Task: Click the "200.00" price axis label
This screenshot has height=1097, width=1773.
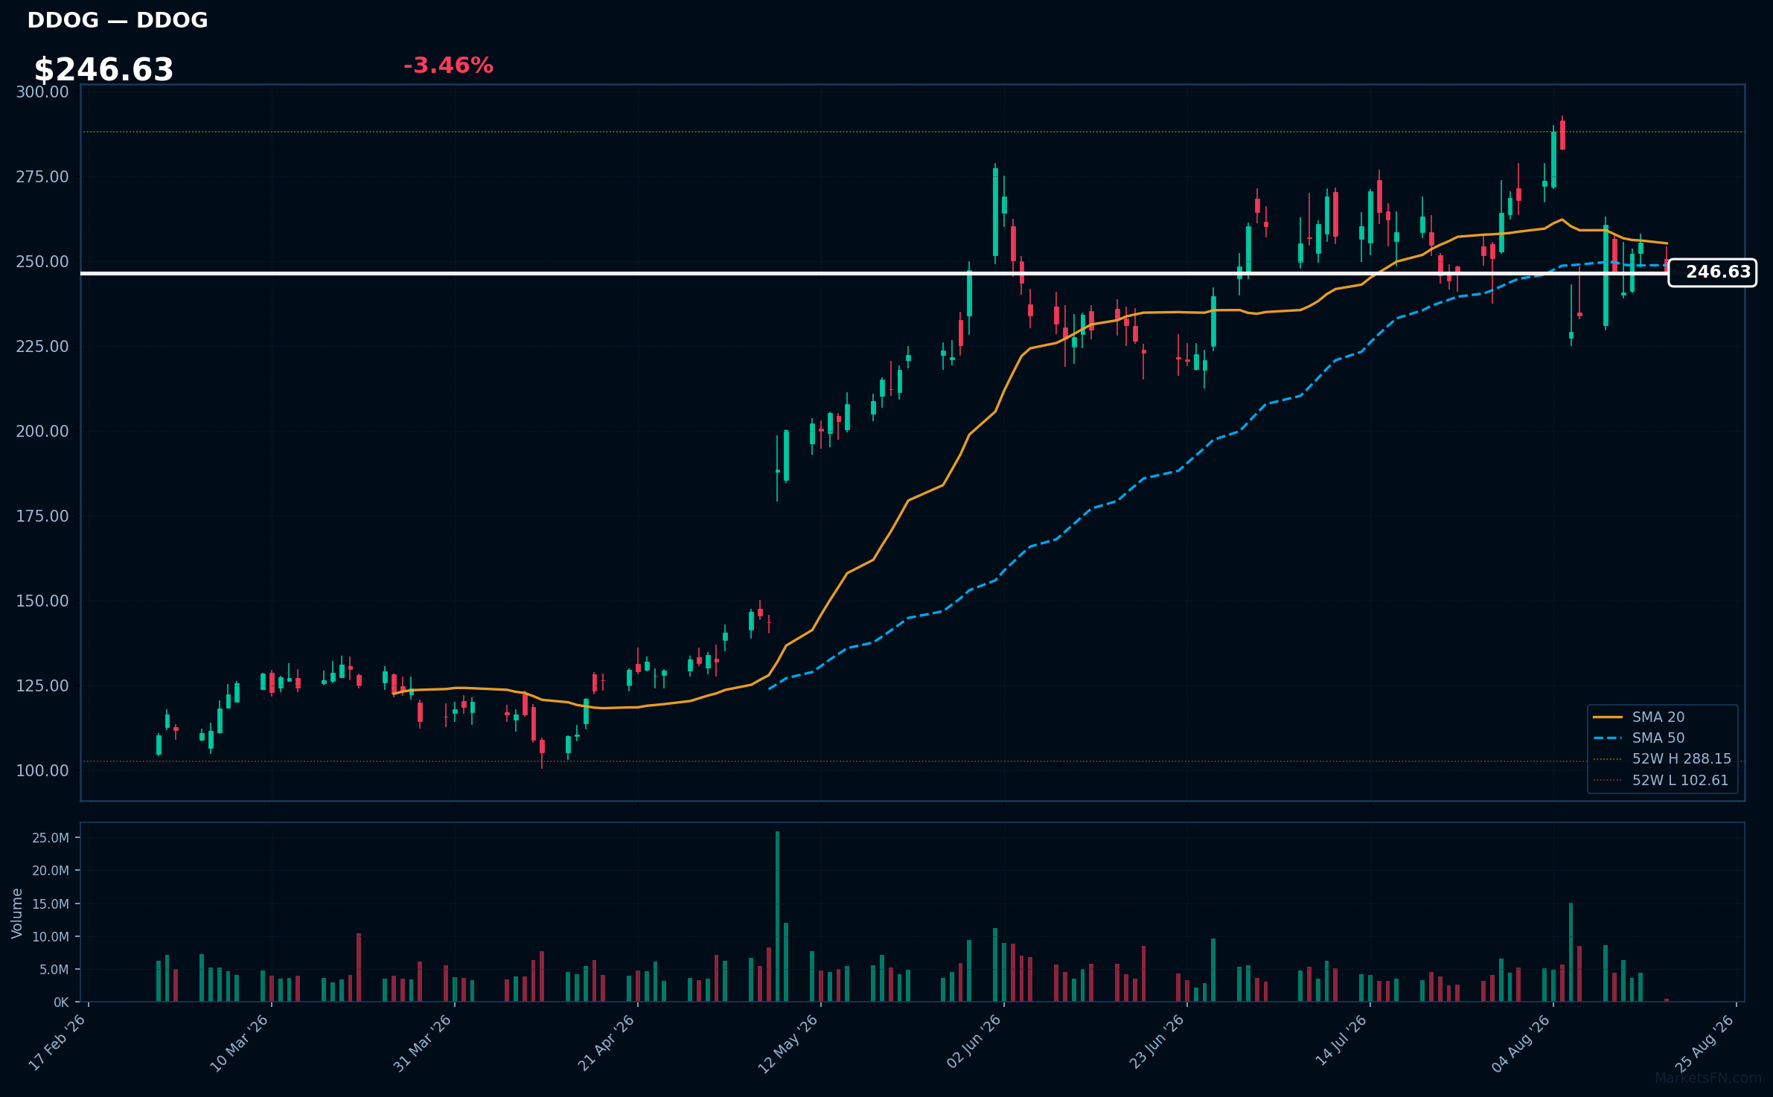Action: 42,431
